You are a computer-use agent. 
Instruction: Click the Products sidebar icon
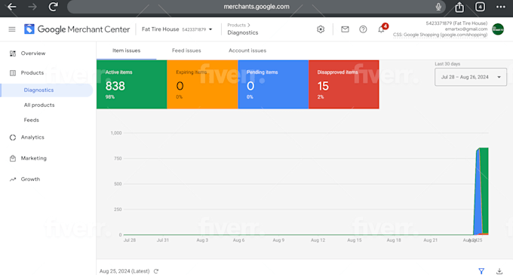pos(12,73)
